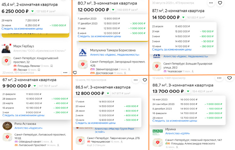Click heart icon on 86,5 m² apartment
The width and height of the screenshot is (235, 150).
click(x=145, y=80)
